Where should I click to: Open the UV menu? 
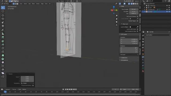click(x=50, y=4)
